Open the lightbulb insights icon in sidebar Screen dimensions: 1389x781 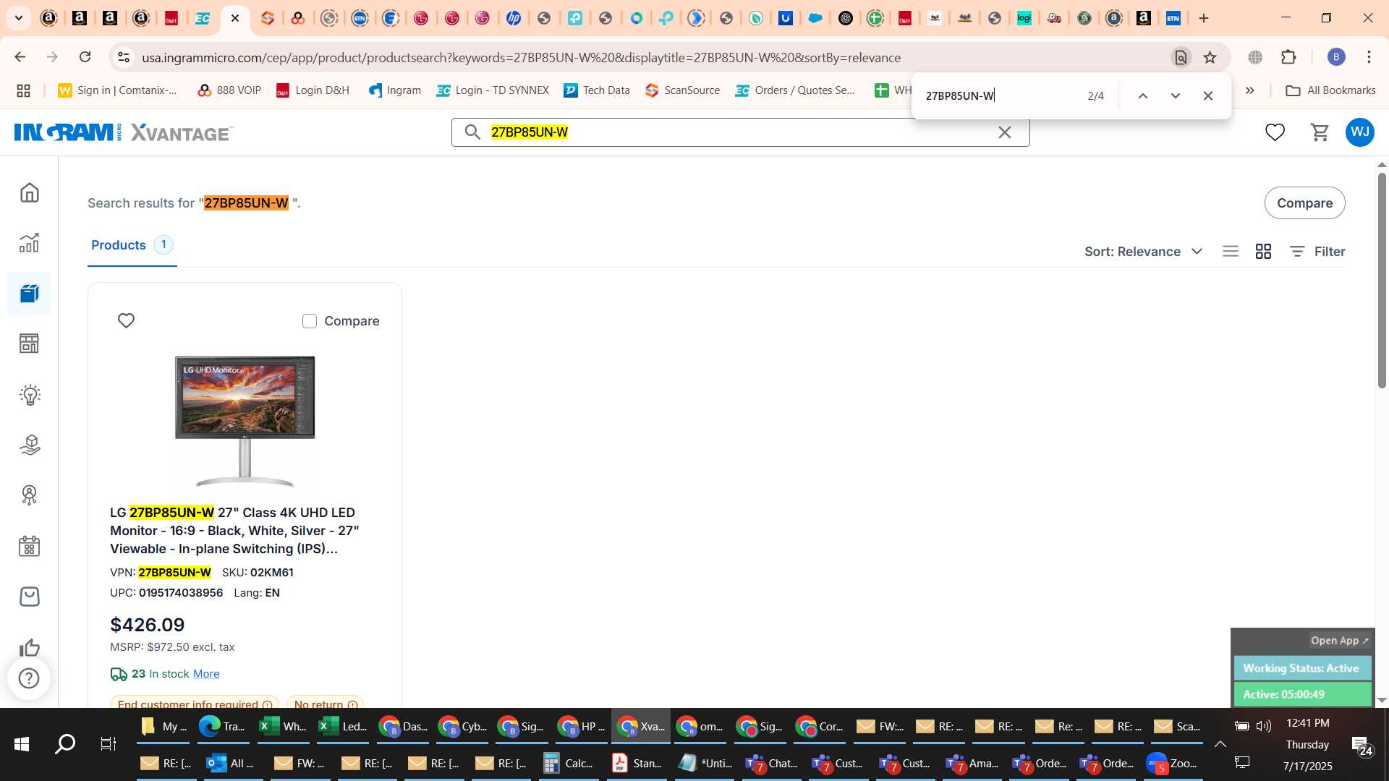tap(29, 395)
